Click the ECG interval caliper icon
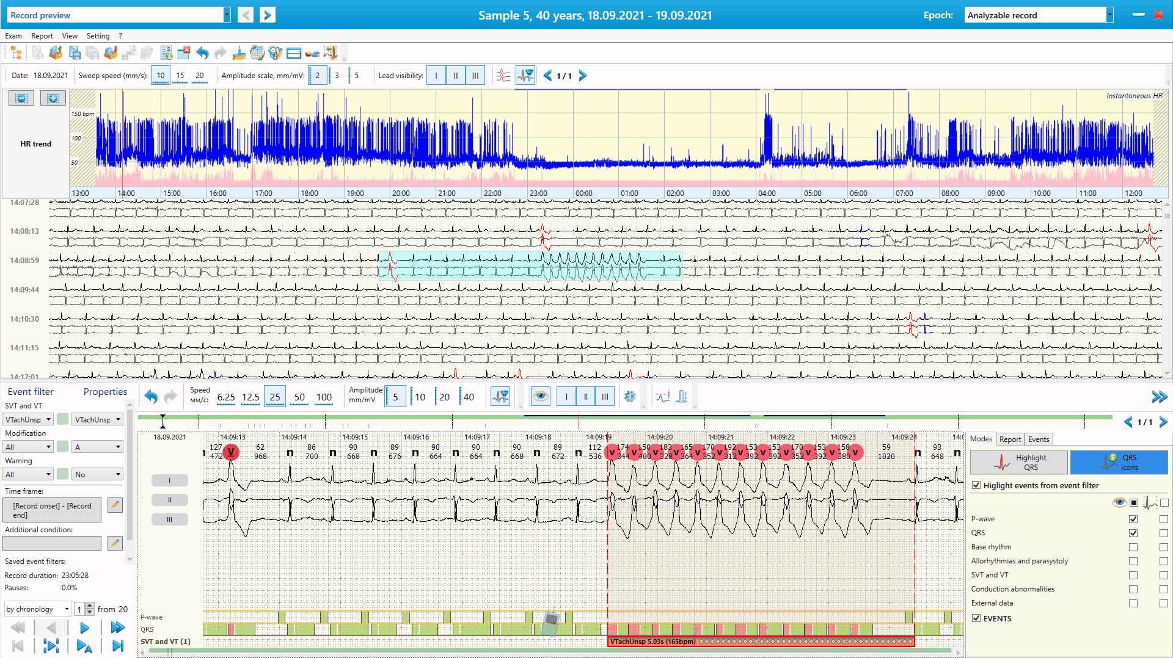 tap(682, 397)
